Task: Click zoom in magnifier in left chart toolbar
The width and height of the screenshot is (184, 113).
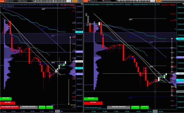Action: pyautogui.click(x=41, y=1)
